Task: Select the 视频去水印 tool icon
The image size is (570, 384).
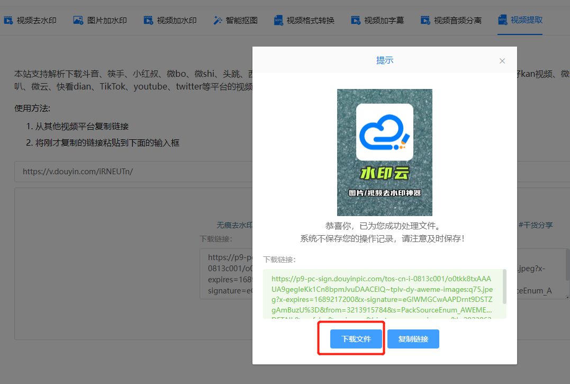Action: pos(8,19)
